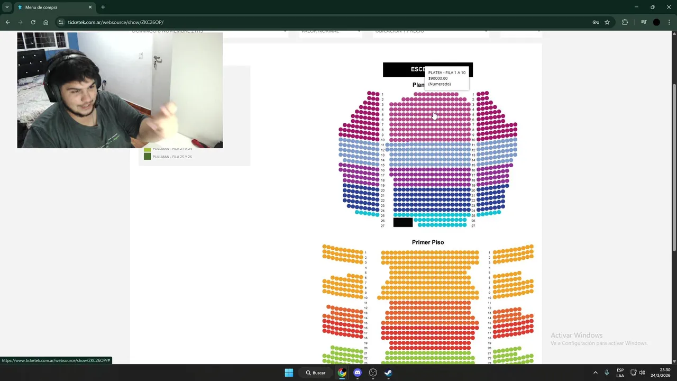Switch ESP LAA keyboard language
The width and height of the screenshot is (677, 381).
pyautogui.click(x=620, y=373)
